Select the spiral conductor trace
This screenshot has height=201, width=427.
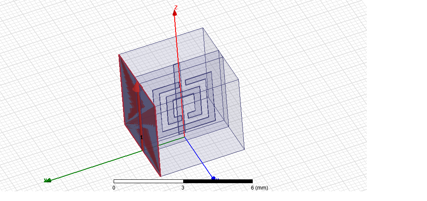coord(184,101)
